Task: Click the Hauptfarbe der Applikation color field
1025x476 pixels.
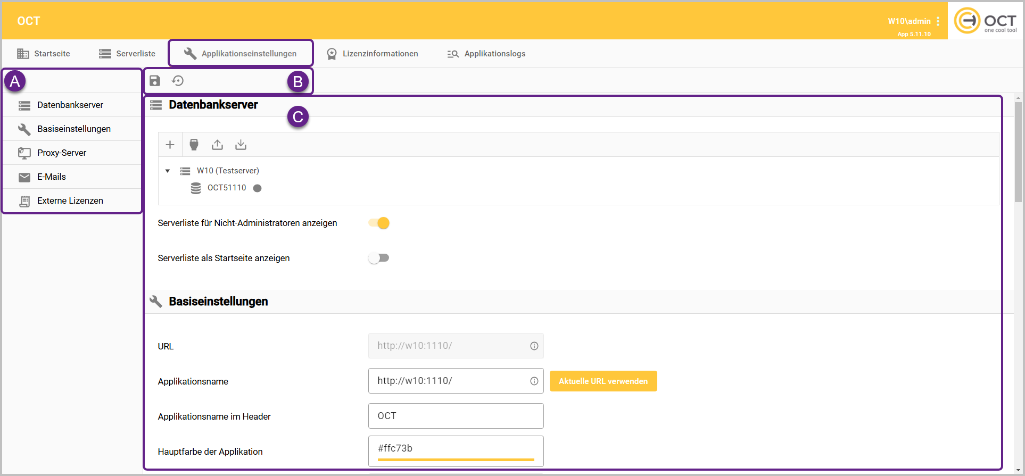Action: (x=456, y=449)
